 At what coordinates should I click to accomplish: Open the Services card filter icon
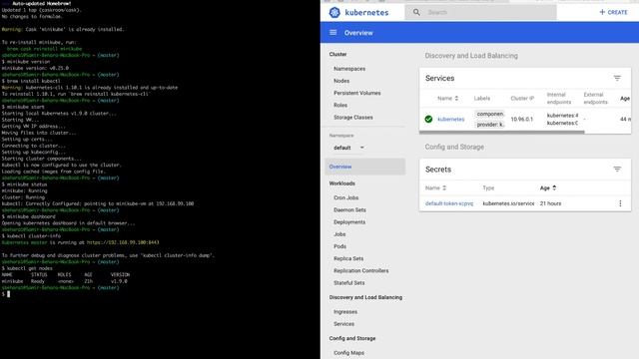[617, 78]
